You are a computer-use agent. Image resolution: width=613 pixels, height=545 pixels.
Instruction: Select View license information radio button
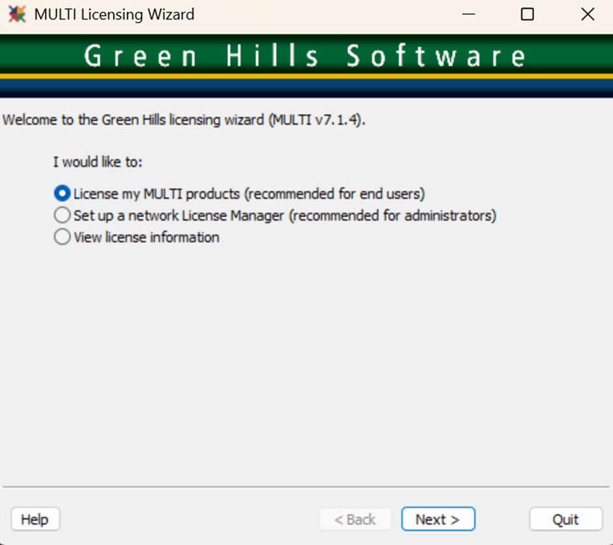62,237
